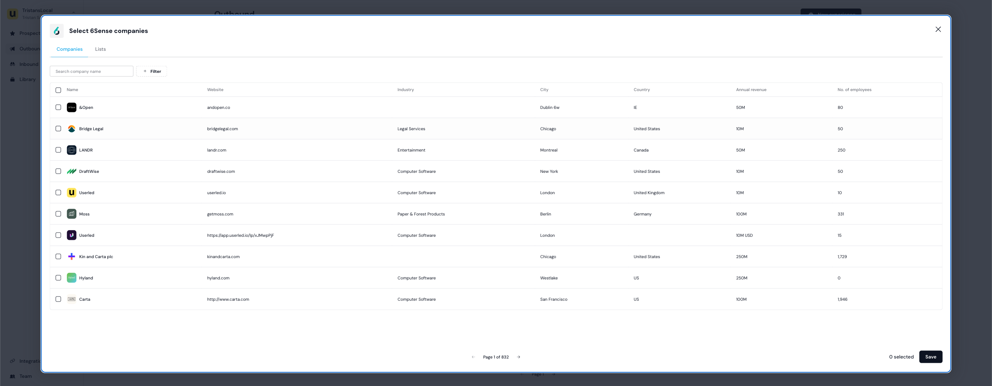Click the No. of employees column header
The height and width of the screenshot is (386, 992).
click(854, 90)
